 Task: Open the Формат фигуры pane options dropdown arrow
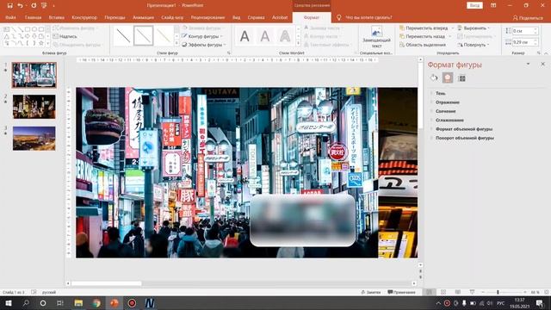point(528,64)
